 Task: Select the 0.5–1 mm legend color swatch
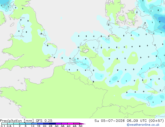tap(10, 124)
